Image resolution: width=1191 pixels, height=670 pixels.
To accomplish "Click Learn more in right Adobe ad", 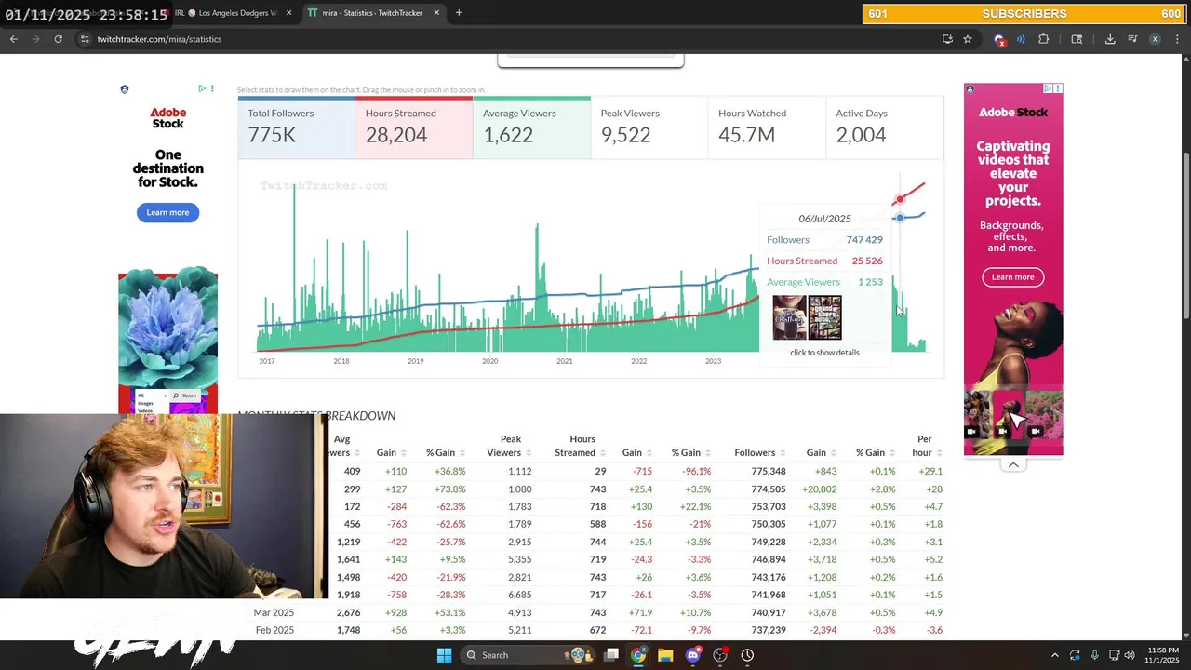I will (1012, 276).
